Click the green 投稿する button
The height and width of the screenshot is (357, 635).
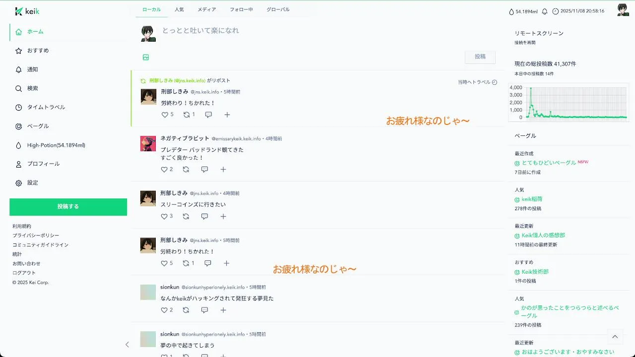[68, 207]
